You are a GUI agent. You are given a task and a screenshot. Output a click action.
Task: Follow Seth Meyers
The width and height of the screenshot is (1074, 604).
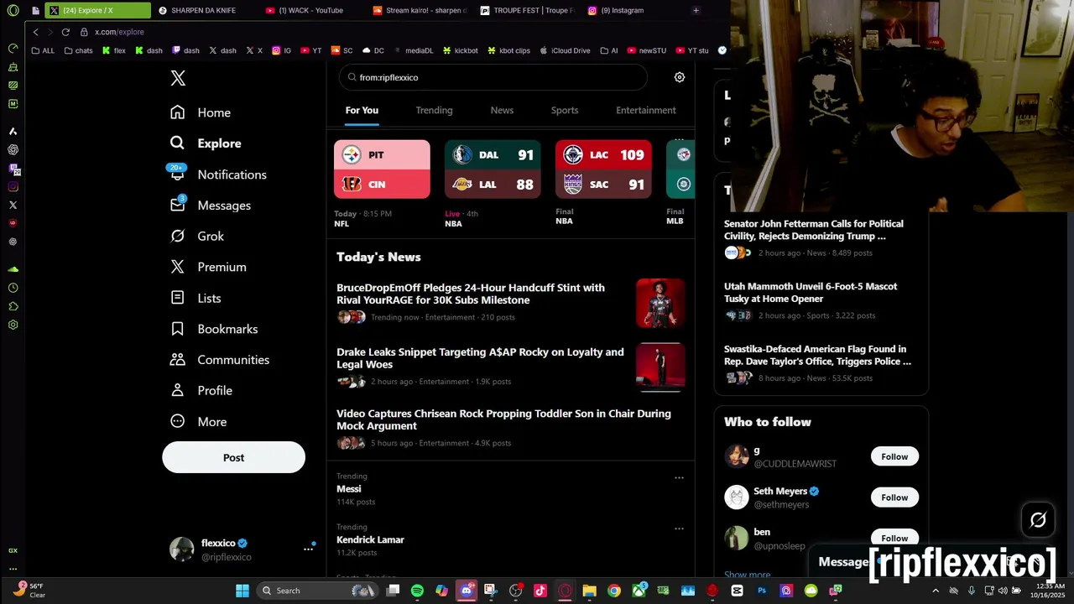[894, 497]
